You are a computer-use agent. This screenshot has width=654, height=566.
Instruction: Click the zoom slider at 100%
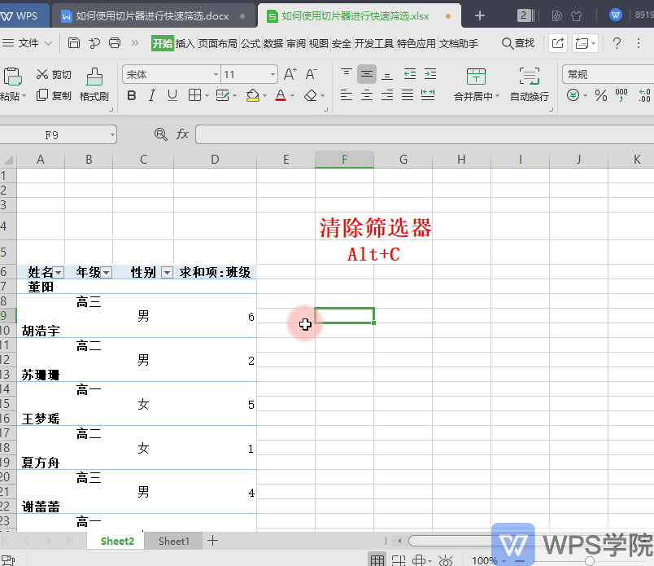(590, 560)
